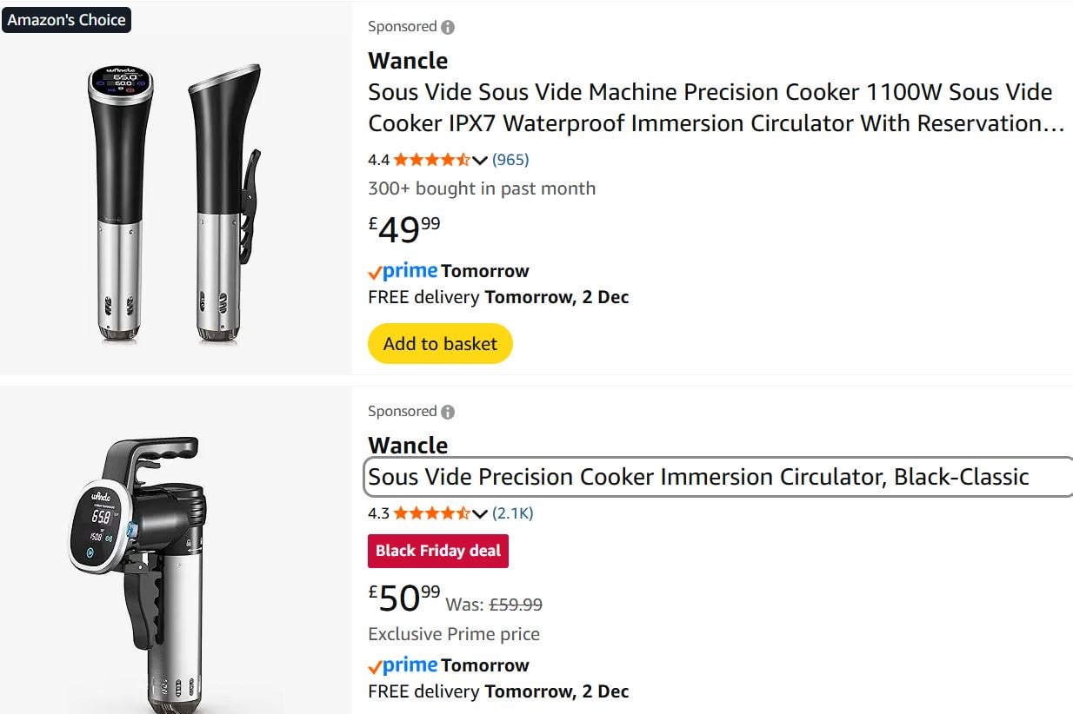
Task: Open the first sous vide product image
Action: pyautogui.click(x=174, y=200)
